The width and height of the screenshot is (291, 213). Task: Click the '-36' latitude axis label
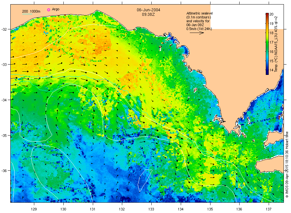tap(4, 171)
